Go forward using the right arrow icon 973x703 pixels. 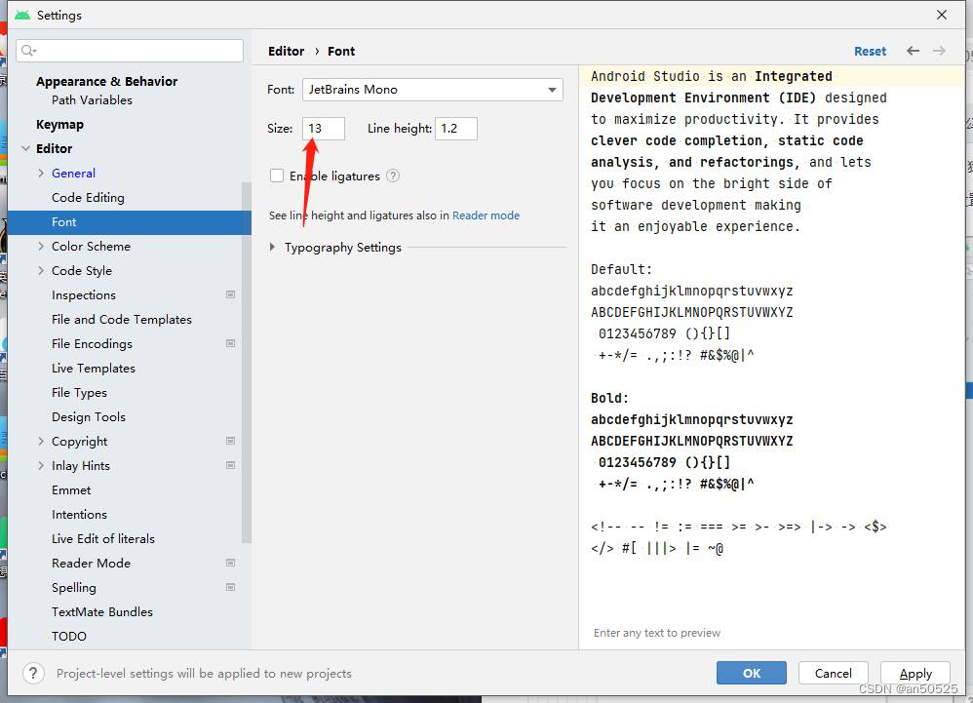(x=940, y=51)
